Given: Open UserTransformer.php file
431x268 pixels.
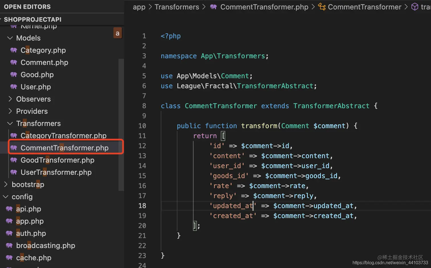Looking at the screenshot, I should click(x=56, y=172).
